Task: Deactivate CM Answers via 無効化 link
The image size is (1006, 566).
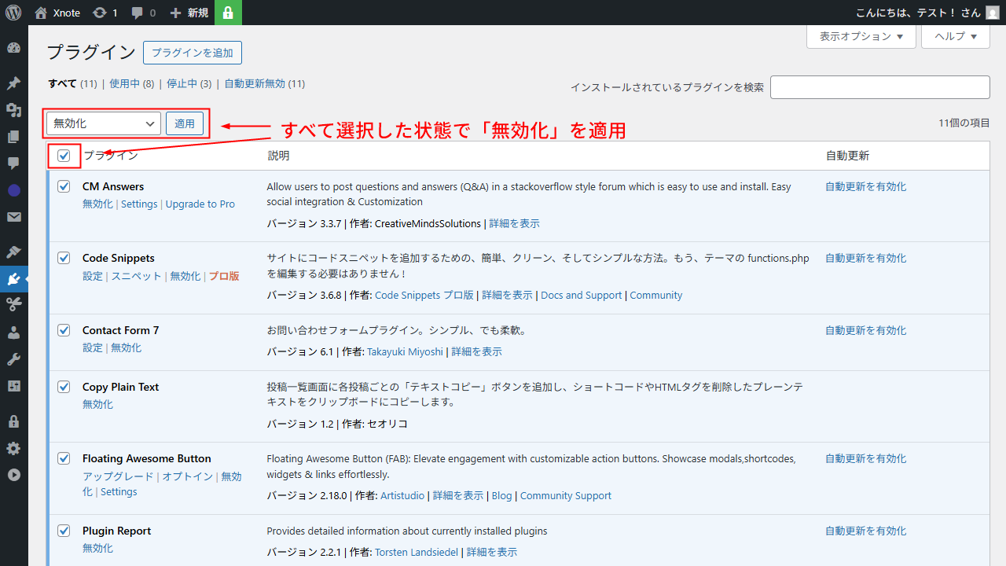Action: pyautogui.click(x=97, y=204)
